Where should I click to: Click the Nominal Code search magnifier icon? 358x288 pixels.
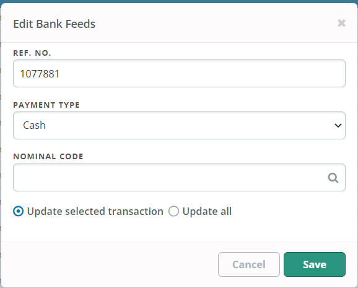click(x=333, y=178)
